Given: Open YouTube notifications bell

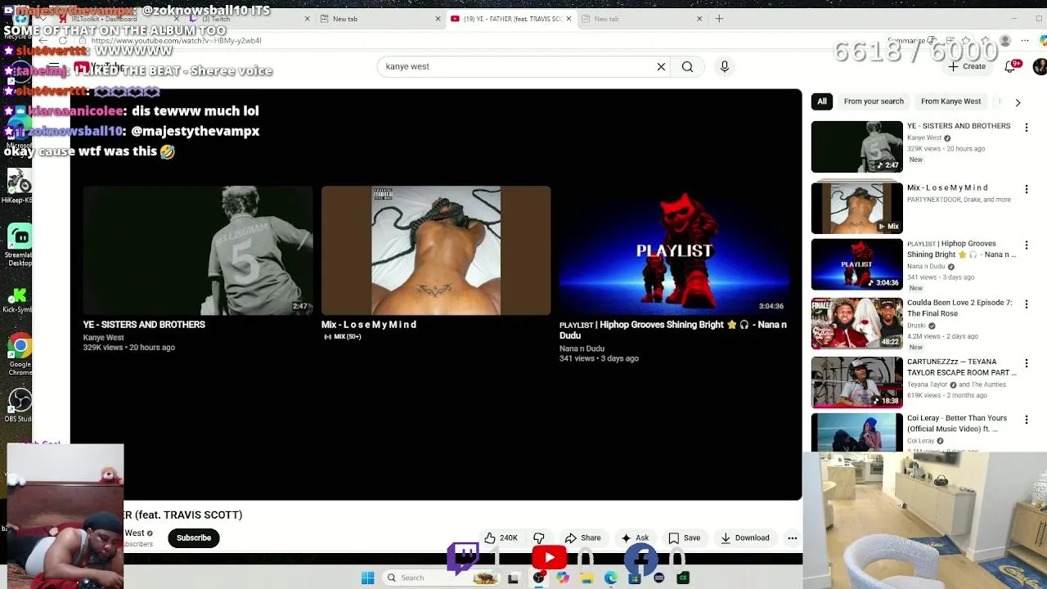Looking at the screenshot, I should click(1011, 66).
